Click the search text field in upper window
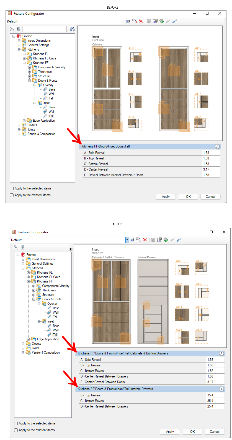 click(x=44, y=29)
